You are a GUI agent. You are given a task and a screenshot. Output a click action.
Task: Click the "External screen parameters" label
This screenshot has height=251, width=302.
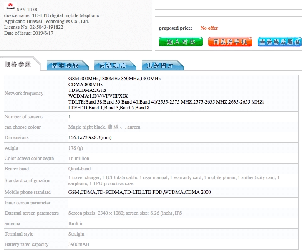[32, 213]
